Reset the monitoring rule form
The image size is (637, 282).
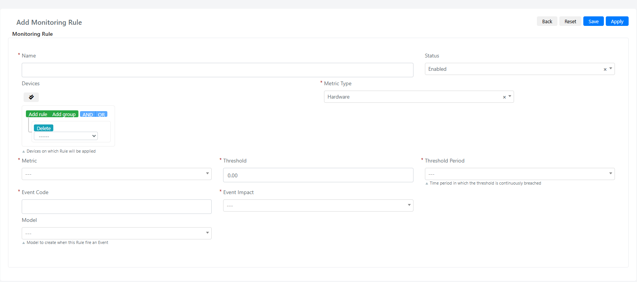570,21
